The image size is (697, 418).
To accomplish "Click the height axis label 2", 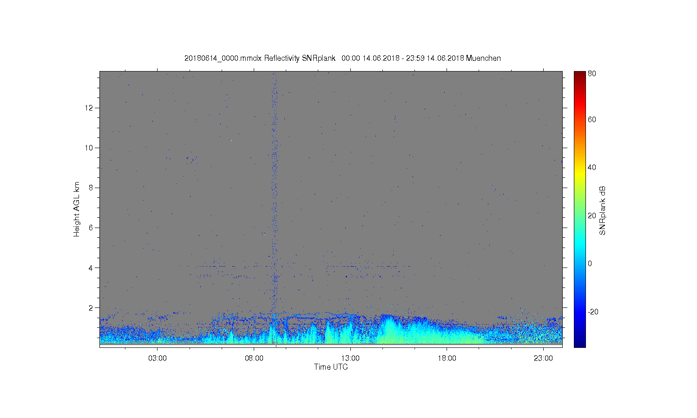I will point(92,307).
